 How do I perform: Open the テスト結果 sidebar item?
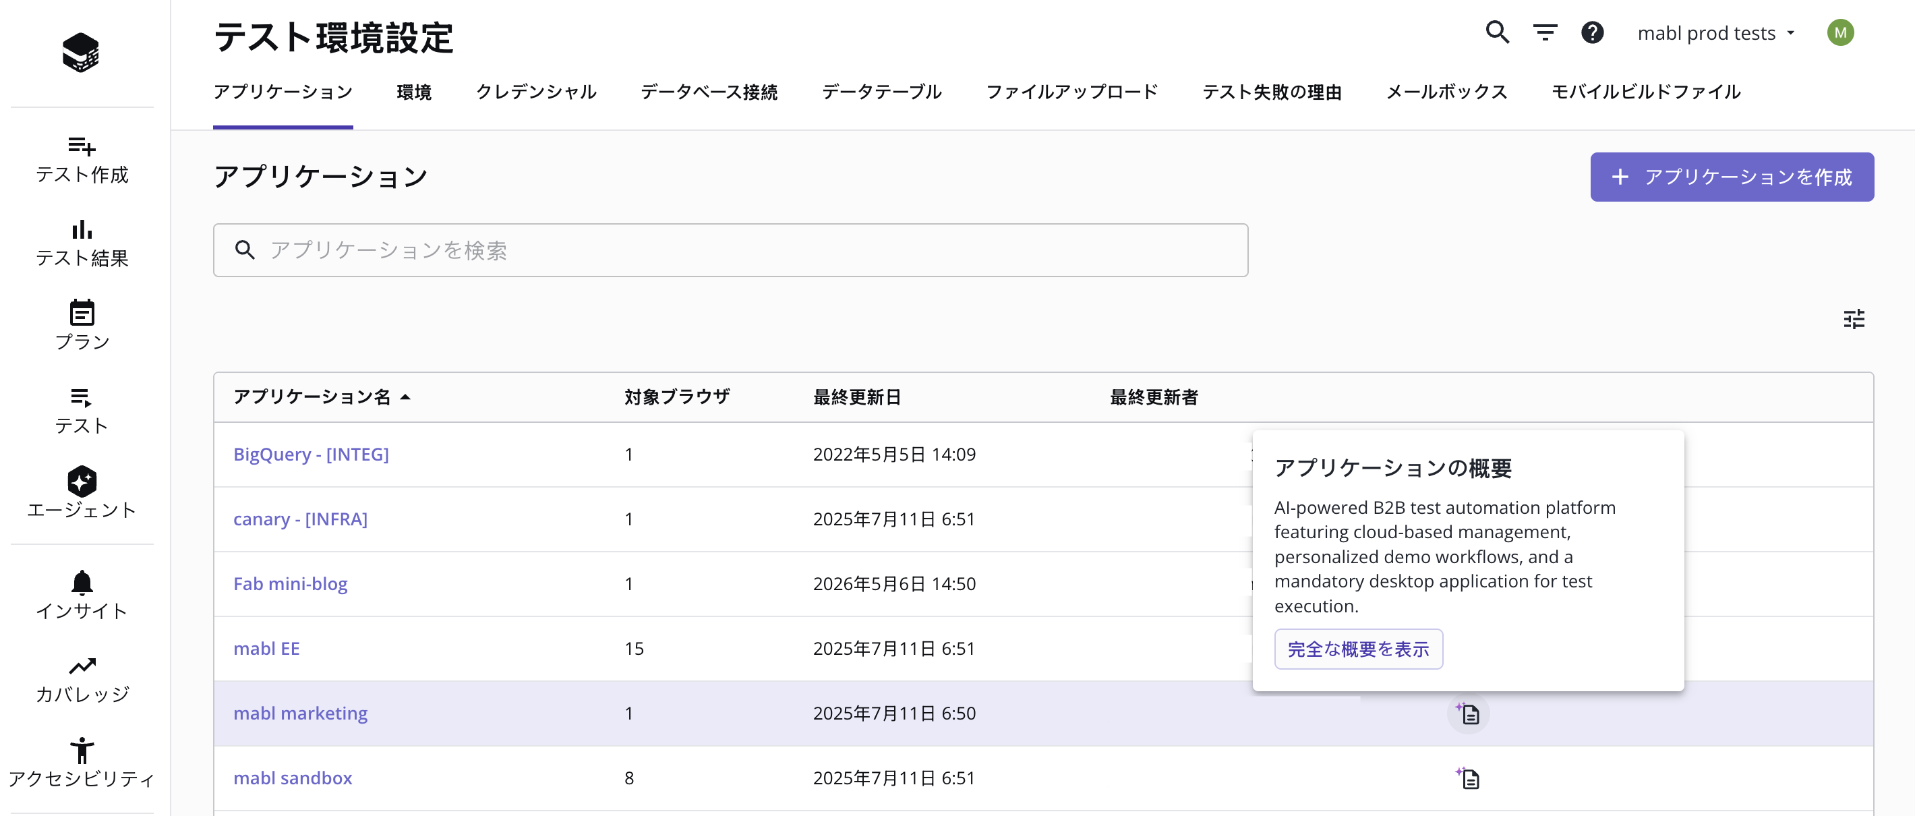coord(82,243)
